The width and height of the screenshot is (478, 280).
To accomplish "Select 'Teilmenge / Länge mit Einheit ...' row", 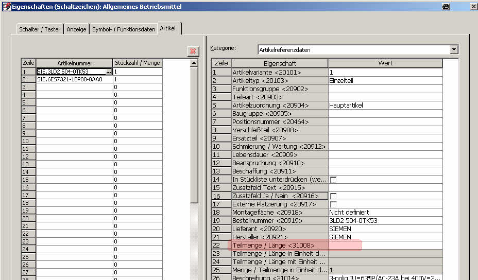I will (280, 261).
